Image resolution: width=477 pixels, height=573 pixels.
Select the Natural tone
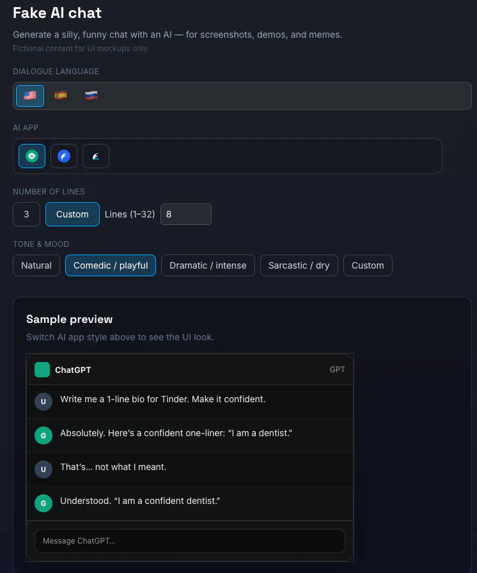36,265
